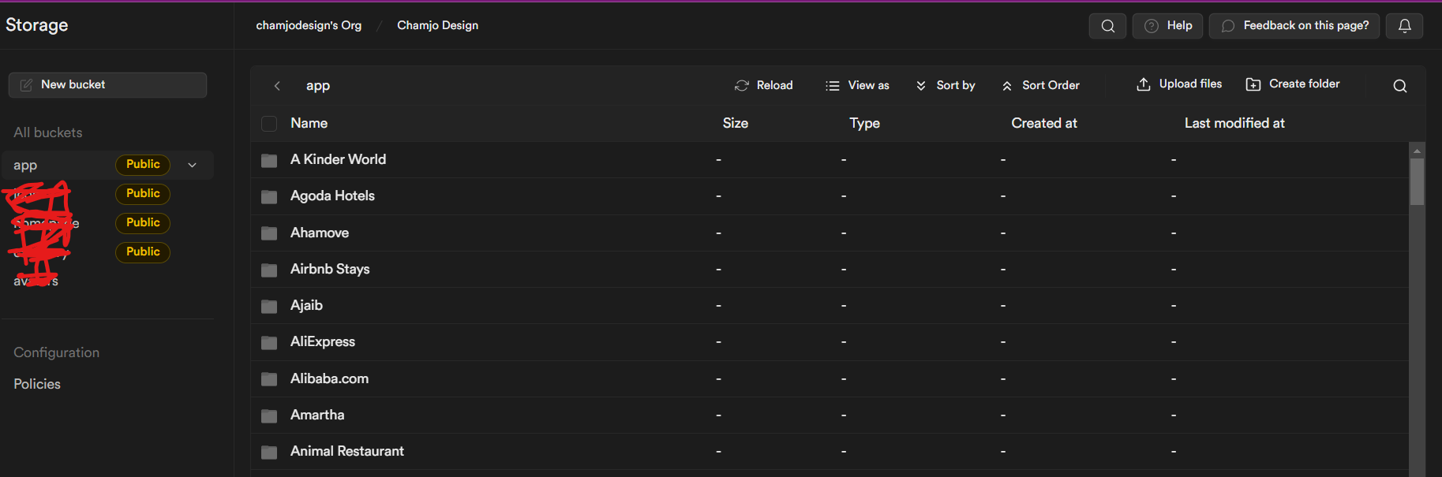
Task: Reload the file list
Action: click(x=763, y=85)
